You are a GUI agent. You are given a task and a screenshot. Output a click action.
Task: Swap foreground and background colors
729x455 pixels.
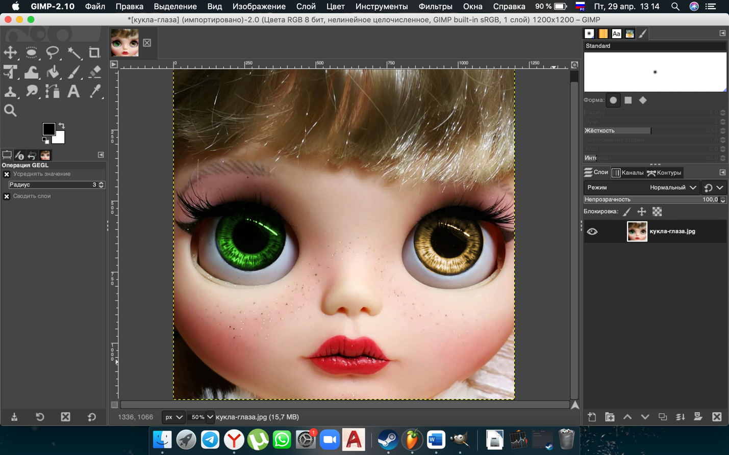62,125
